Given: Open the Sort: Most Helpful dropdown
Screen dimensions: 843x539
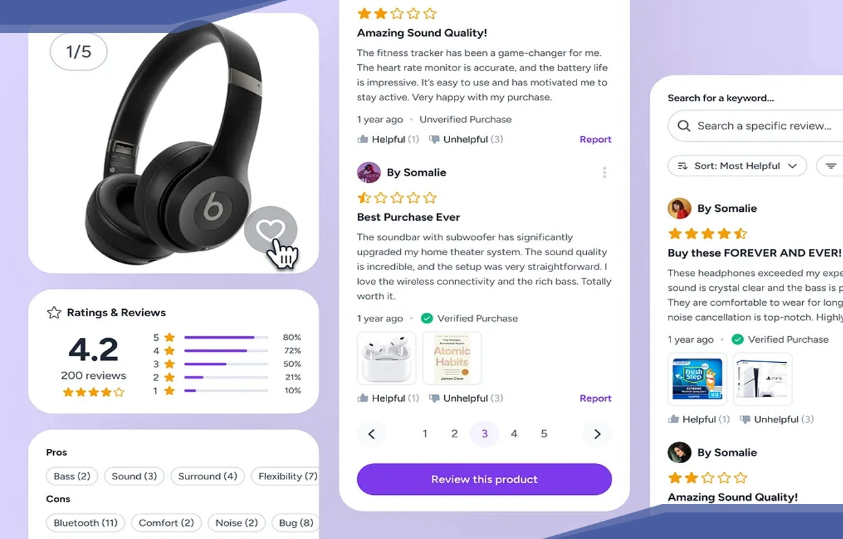Looking at the screenshot, I should (737, 166).
